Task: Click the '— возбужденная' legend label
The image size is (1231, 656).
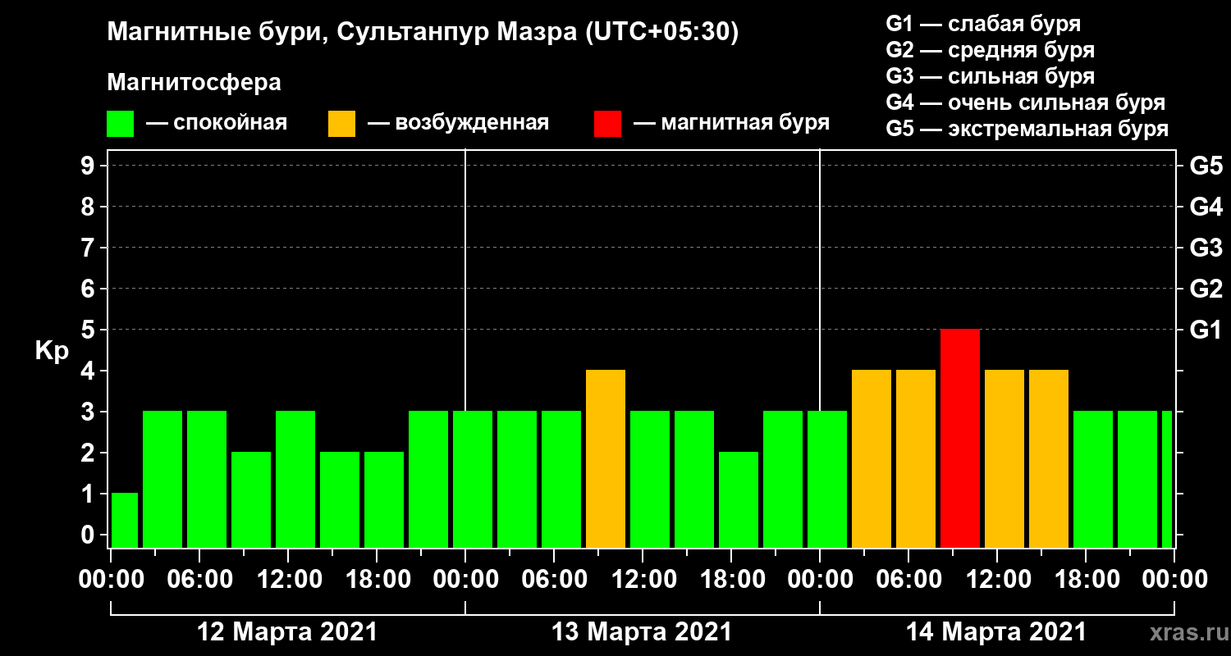Action: 458,123
